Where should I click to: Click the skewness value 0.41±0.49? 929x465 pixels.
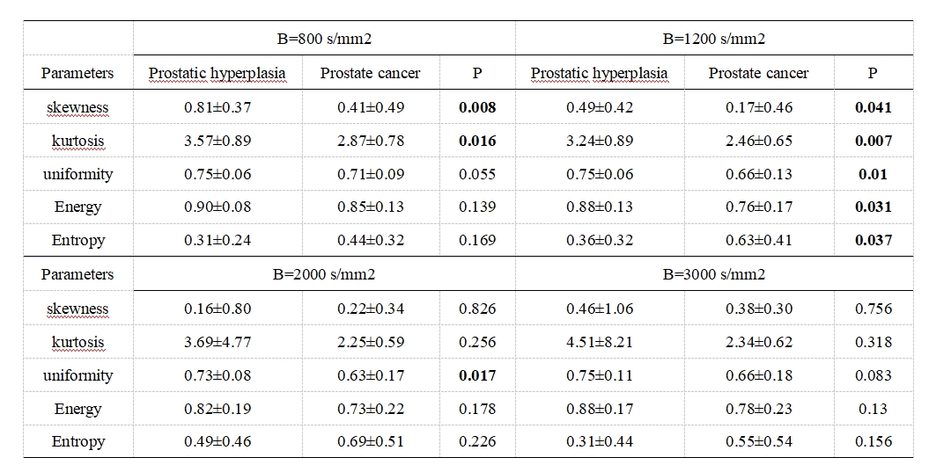[x=371, y=107]
